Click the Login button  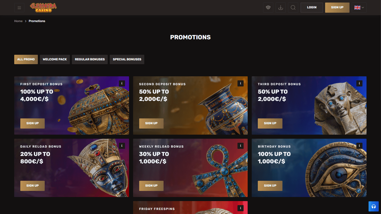click(x=312, y=8)
